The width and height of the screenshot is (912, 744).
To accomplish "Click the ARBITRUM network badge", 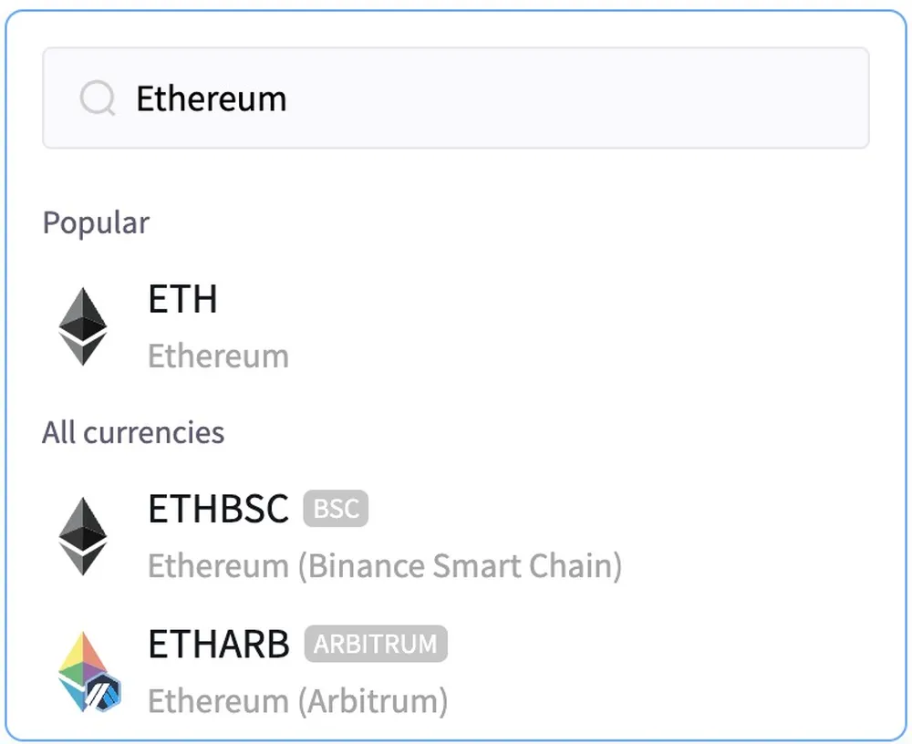I will tap(375, 644).
